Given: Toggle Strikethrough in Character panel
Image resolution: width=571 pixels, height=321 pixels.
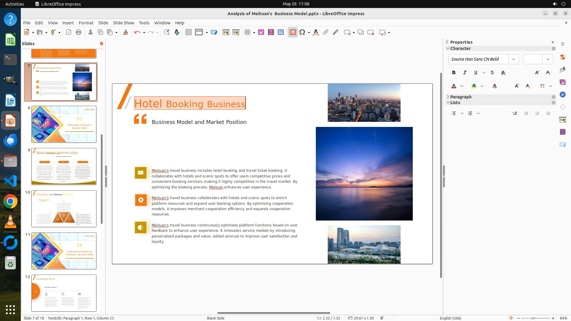Looking at the screenshot, I should pyautogui.click(x=492, y=73).
